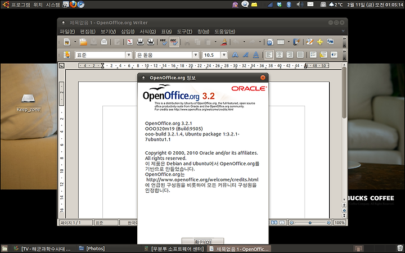The image size is (405, 253).
Task: Click the Export as PDF icon
Action: 130,42
